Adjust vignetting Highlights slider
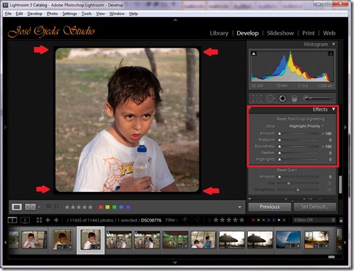The width and height of the screenshot is (354, 271). coord(279,159)
